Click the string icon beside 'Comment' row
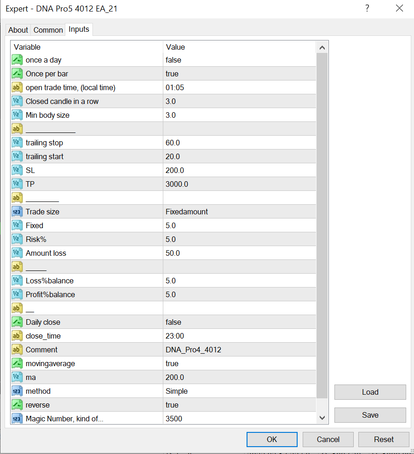 pos(17,350)
